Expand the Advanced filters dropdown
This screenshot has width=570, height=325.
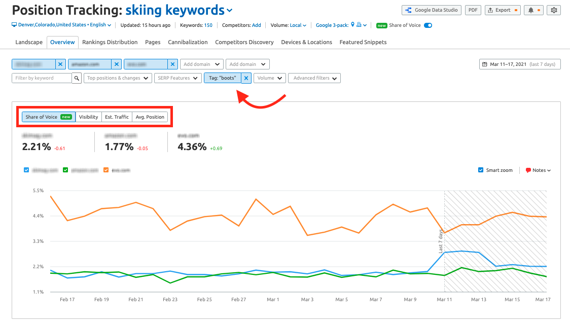coord(314,78)
